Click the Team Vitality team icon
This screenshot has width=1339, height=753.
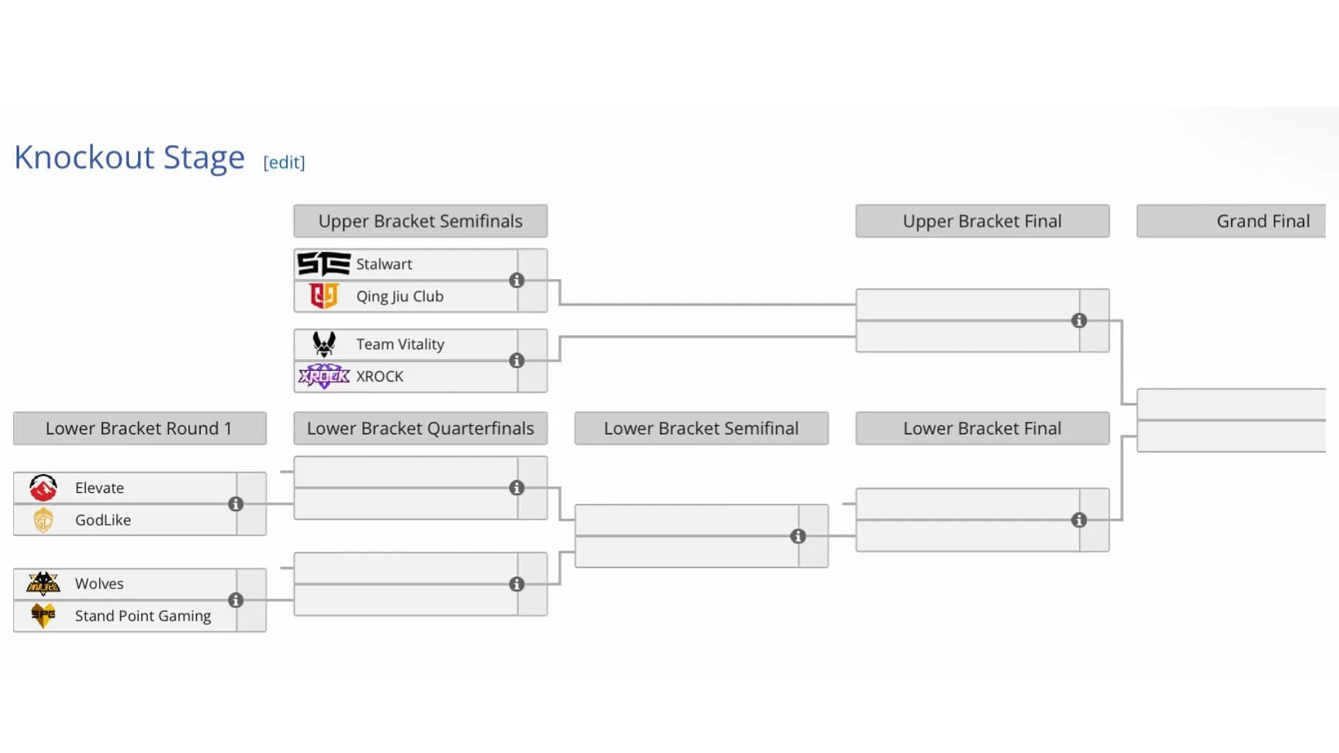tap(324, 343)
